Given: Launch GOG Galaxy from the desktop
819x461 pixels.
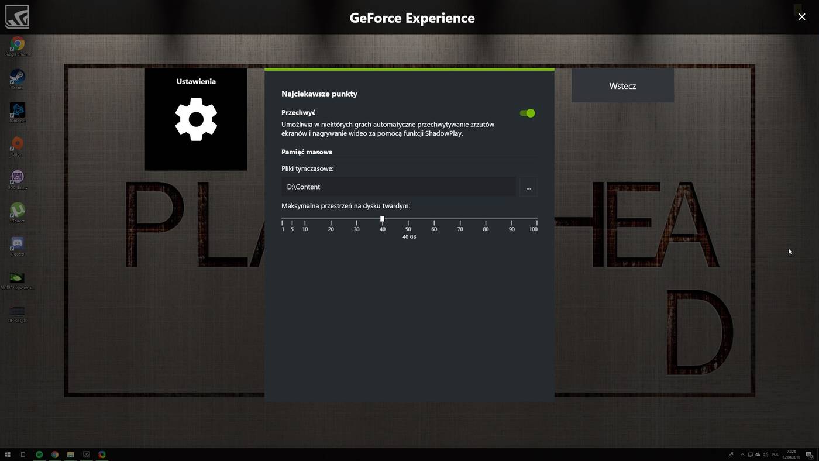Looking at the screenshot, I should click(17, 177).
